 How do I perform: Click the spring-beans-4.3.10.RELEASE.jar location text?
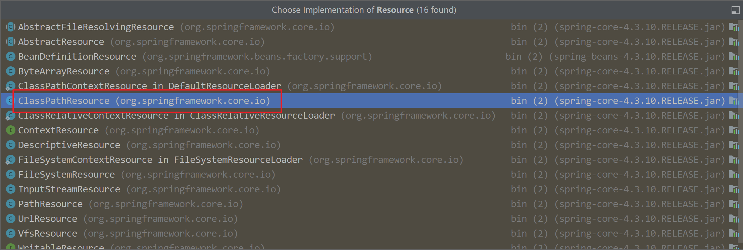(x=636, y=57)
